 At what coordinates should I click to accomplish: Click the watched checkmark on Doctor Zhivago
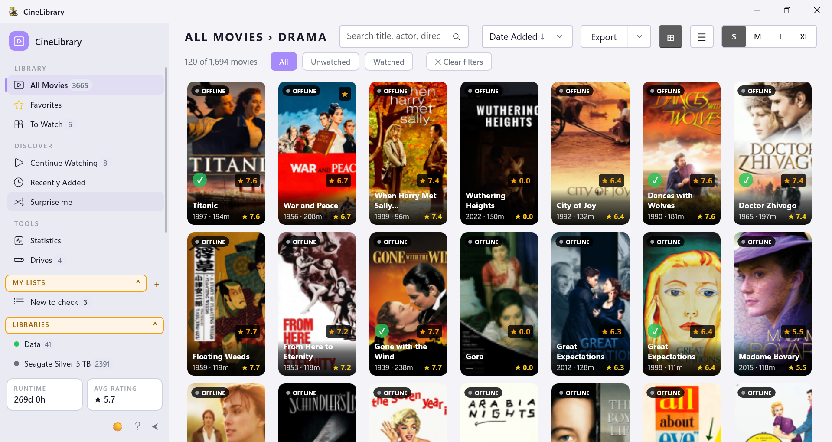tap(746, 180)
